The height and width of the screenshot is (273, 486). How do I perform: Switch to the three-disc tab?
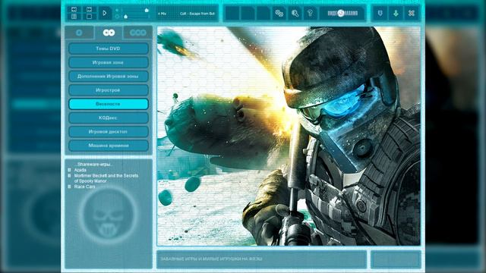point(137,33)
